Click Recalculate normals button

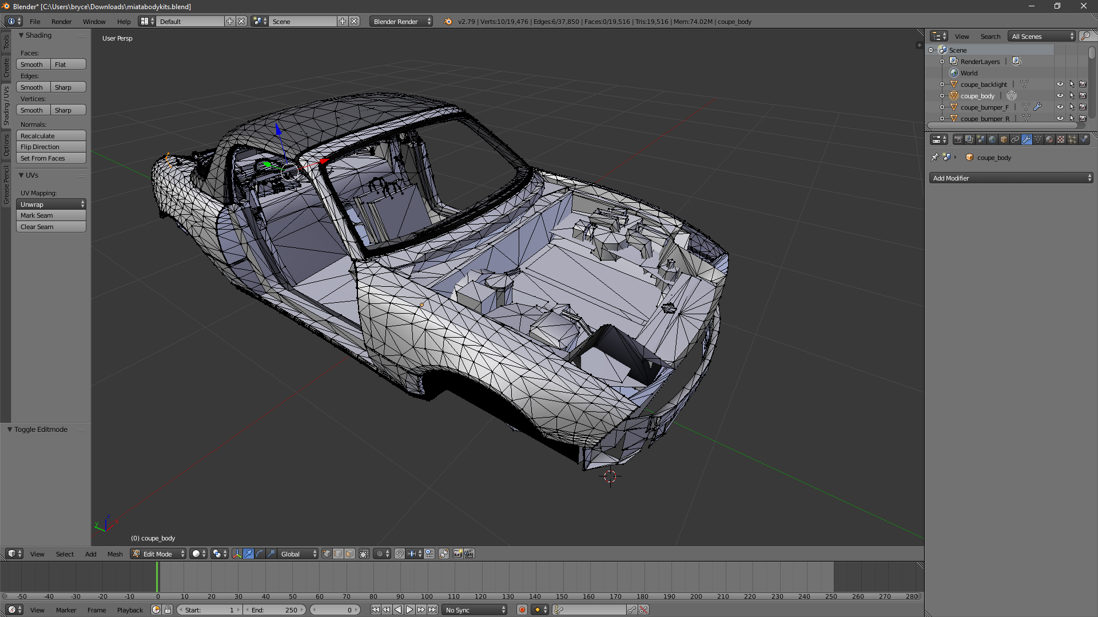coord(51,136)
